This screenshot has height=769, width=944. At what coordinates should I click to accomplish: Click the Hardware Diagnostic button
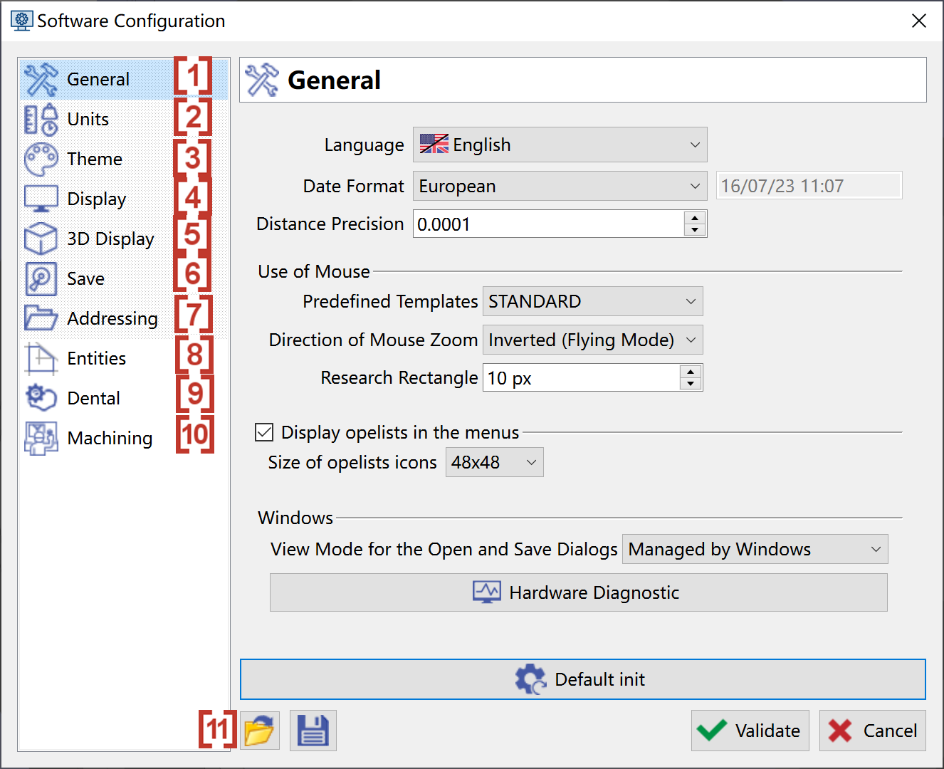578,592
